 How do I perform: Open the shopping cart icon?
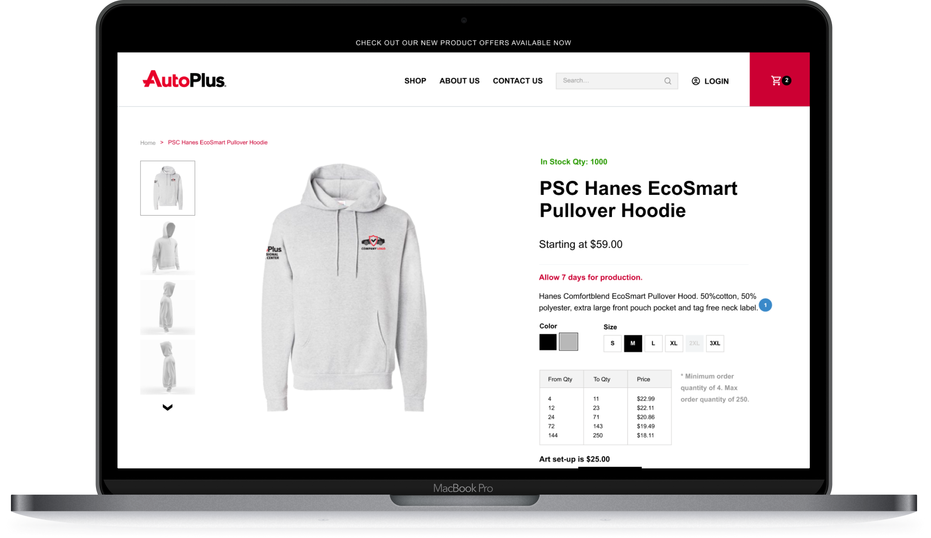click(776, 80)
